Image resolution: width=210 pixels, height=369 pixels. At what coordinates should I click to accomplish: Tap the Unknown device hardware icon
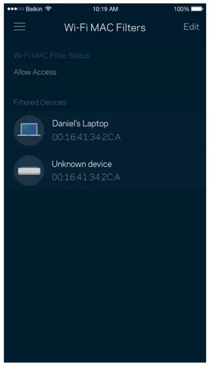click(29, 170)
